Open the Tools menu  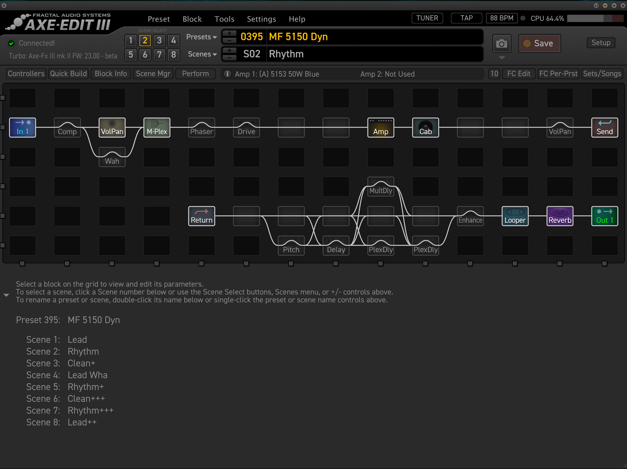224,19
